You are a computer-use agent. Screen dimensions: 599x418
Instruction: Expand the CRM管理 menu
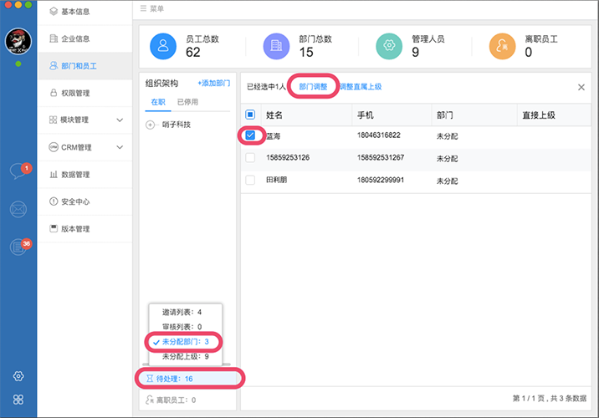[x=119, y=147]
